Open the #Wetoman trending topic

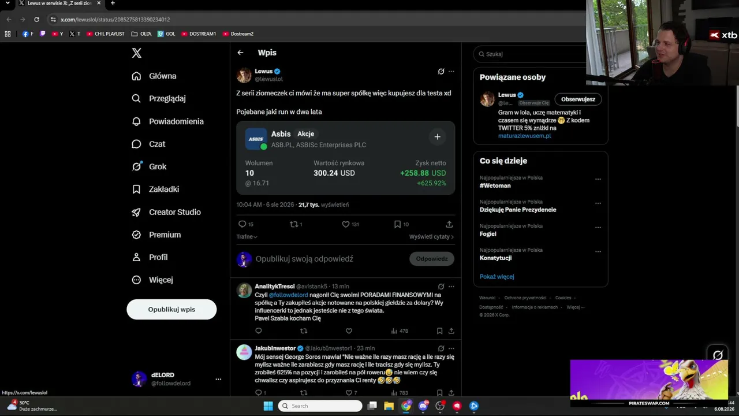click(x=495, y=185)
